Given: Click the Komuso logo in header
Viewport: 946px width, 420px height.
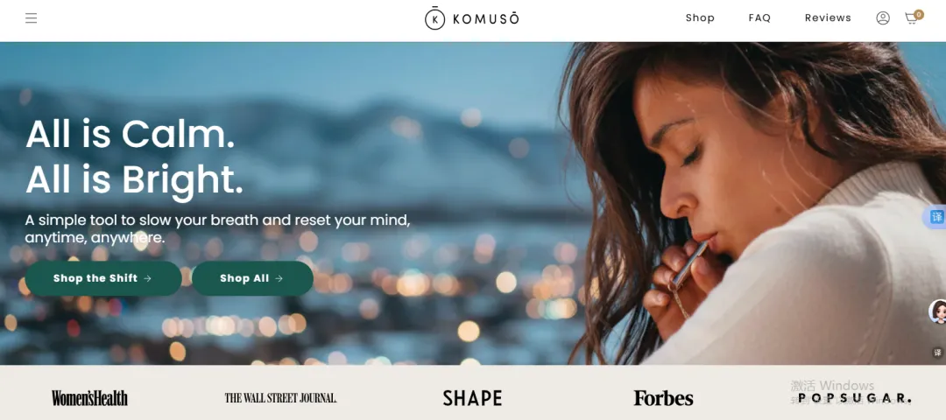Looking at the screenshot, I should pos(472,18).
